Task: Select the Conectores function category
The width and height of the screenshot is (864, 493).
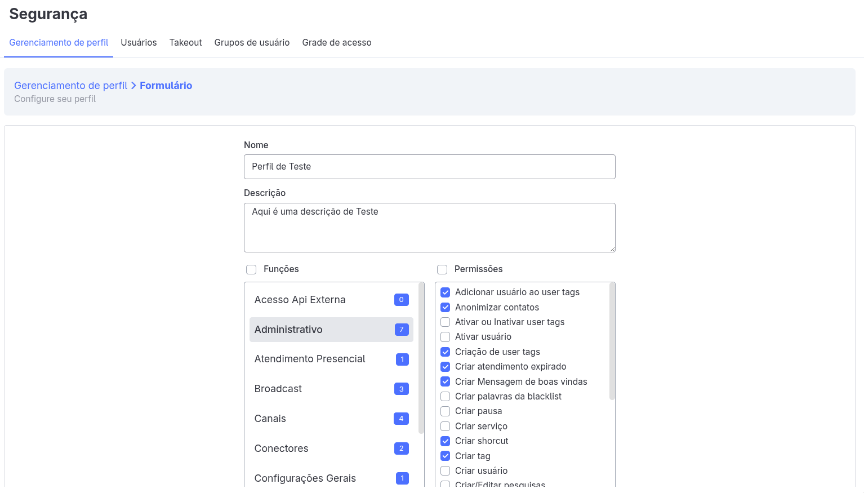Action: point(281,448)
